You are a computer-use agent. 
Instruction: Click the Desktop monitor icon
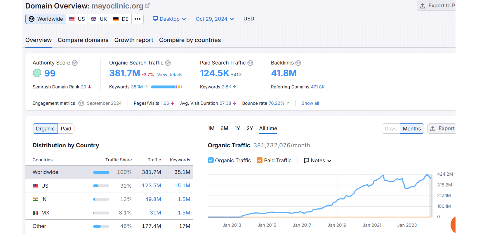[155, 19]
